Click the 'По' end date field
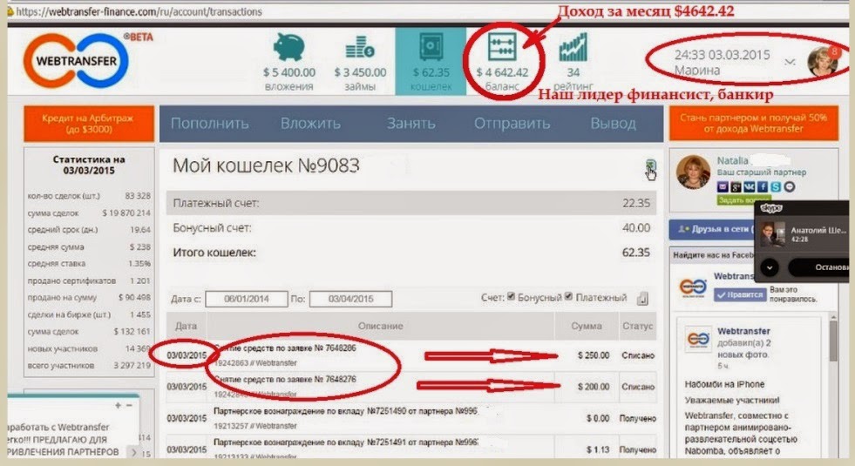This screenshot has width=855, height=466. point(350,299)
